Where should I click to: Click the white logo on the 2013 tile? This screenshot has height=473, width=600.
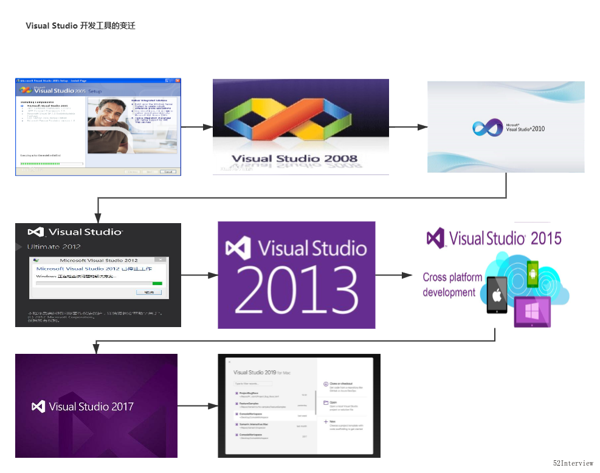point(238,247)
